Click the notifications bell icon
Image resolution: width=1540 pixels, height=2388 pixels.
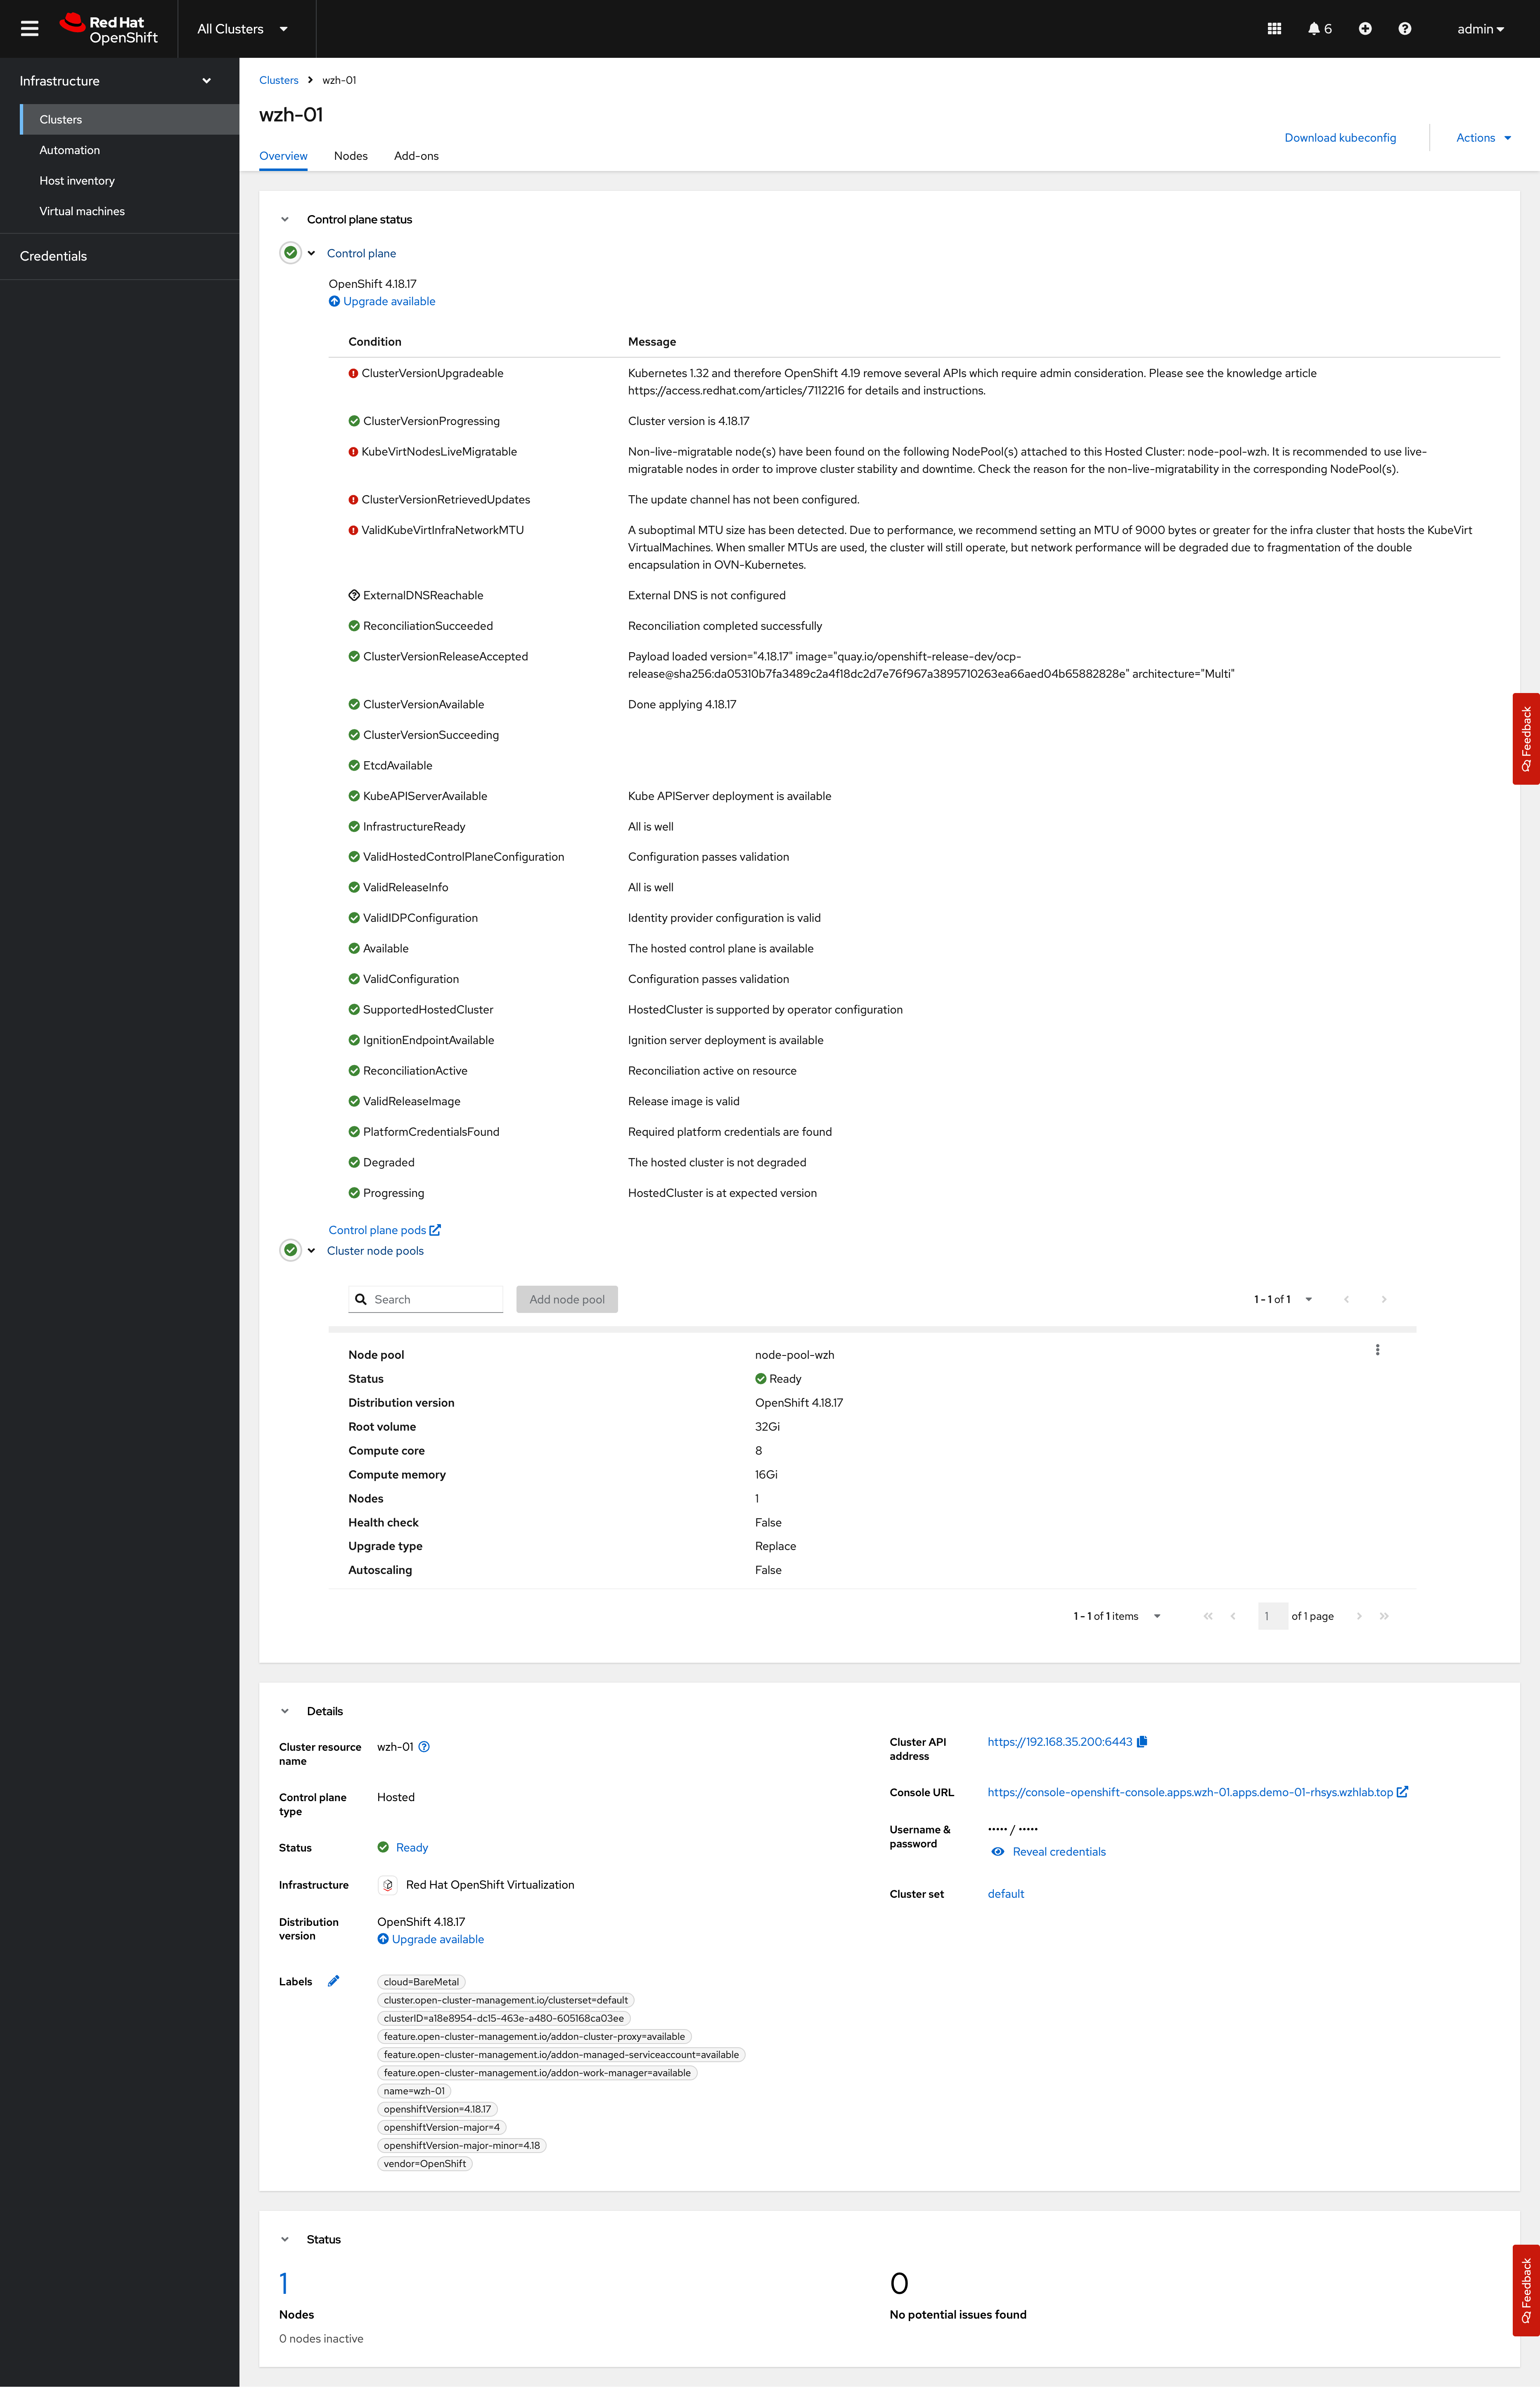[1314, 29]
